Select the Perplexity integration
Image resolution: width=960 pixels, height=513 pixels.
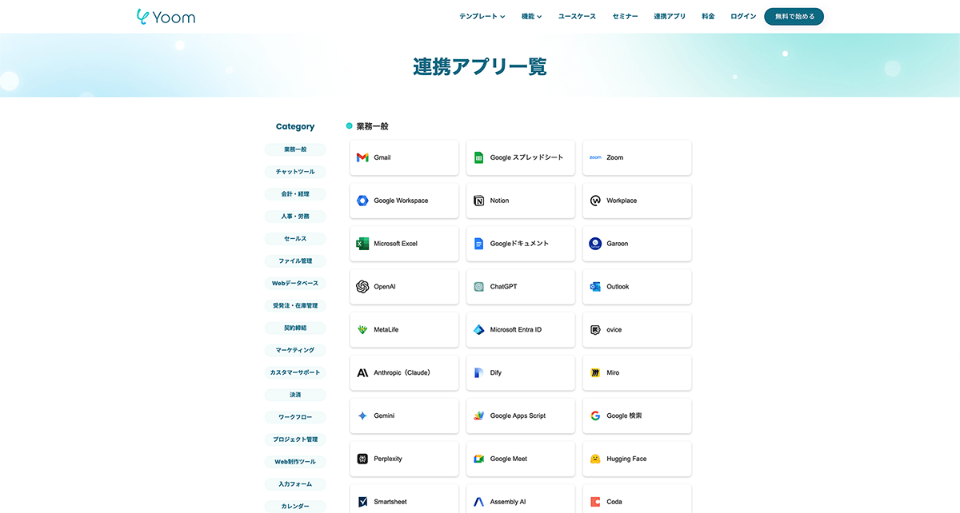(x=403, y=458)
